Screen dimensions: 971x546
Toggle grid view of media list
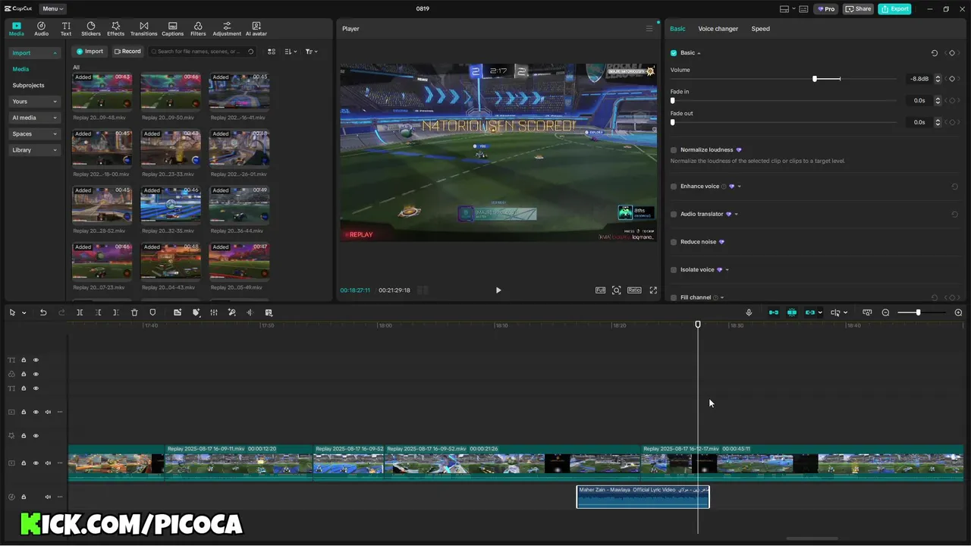tap(272, 52)
